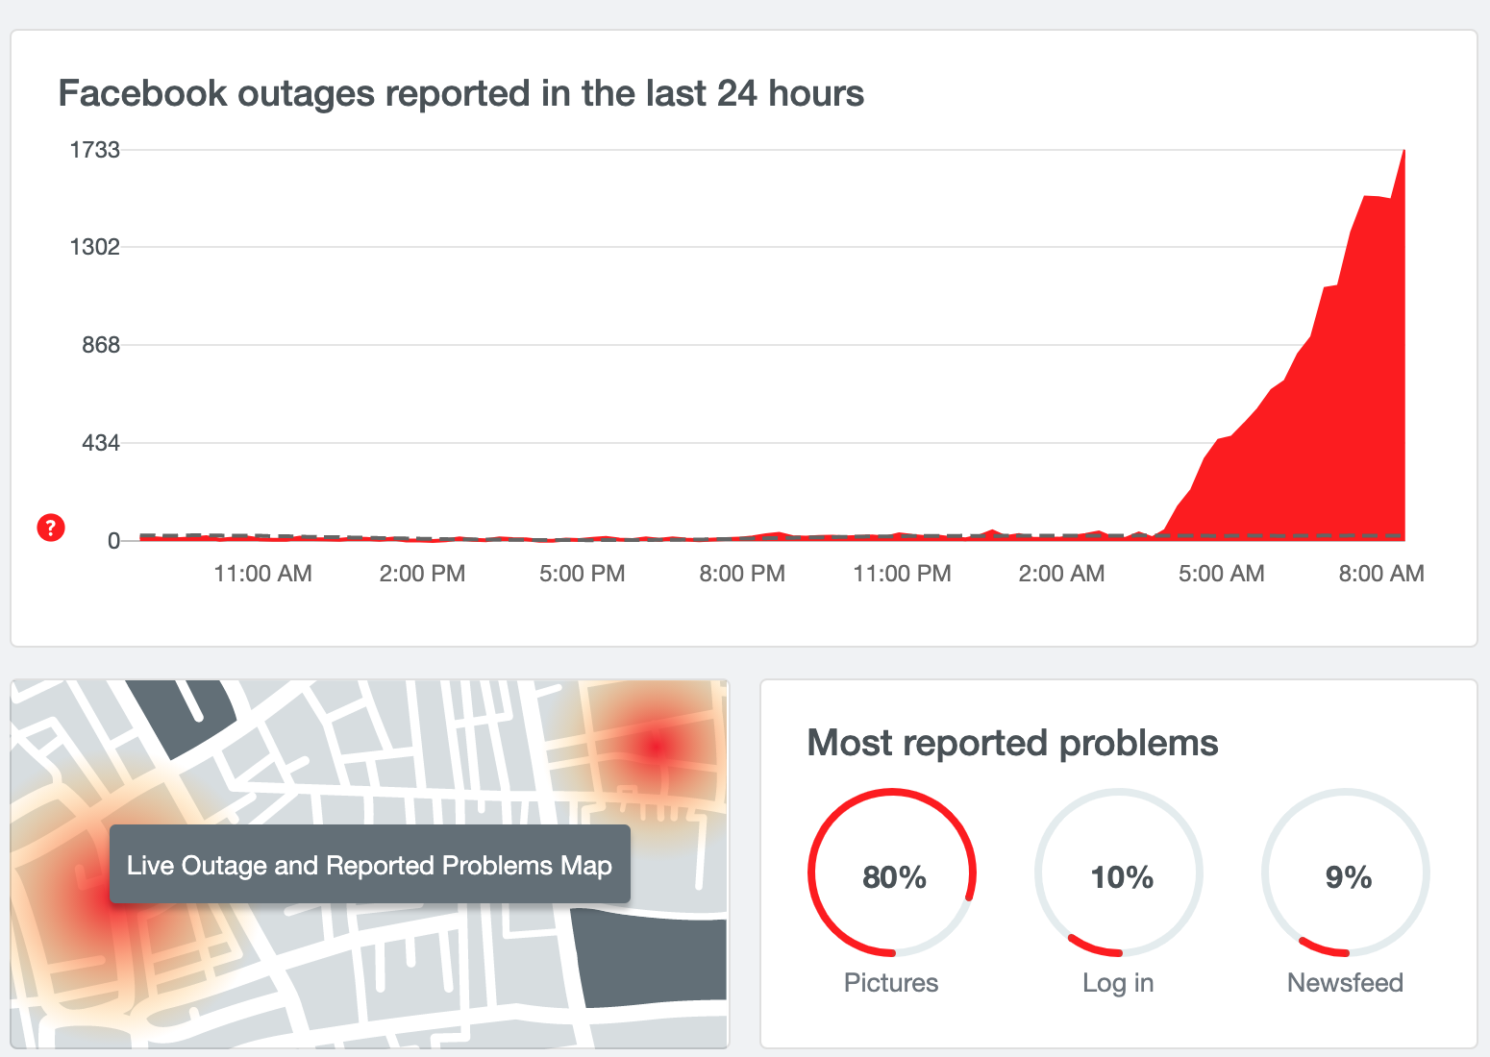Image resolution: width=1490 pixels, height=1057 pixels.
Task: Click the 9% Newsfeed progress circle
Action: [1346, 873]
